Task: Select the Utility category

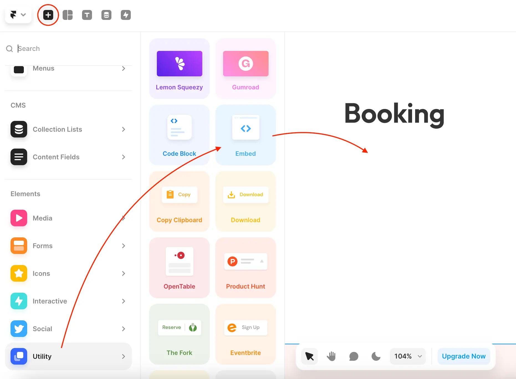Action: point(68,356)
